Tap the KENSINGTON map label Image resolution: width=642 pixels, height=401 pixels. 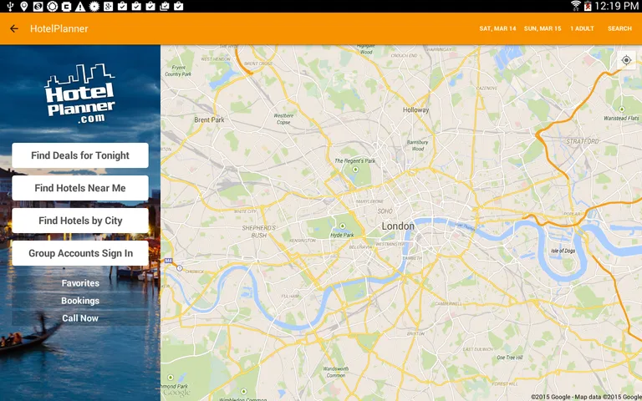pos(303,241)
